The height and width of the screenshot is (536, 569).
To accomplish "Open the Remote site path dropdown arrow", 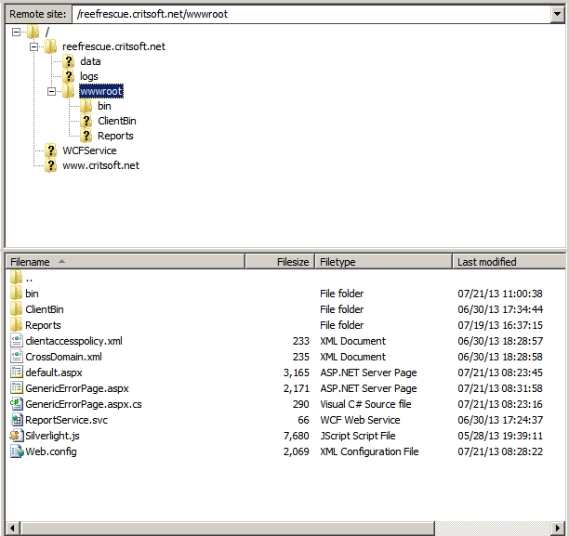I will (x=557, y=15).
